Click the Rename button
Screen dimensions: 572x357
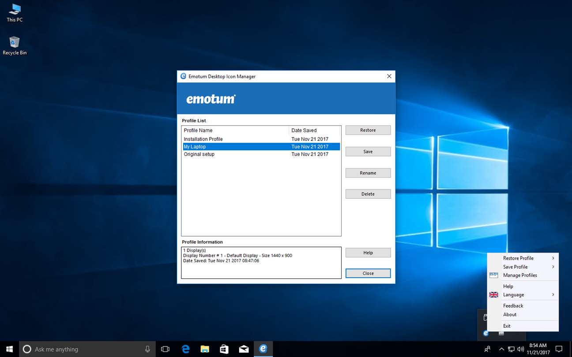(x=368, y=173)
